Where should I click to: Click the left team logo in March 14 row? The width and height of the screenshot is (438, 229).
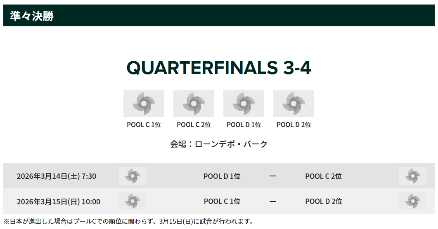[133, 176]
